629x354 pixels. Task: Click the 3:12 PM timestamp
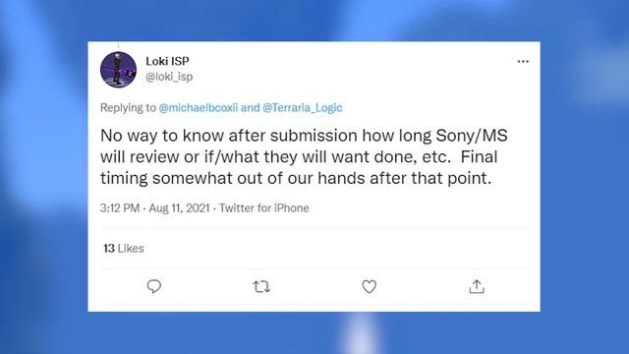tap(120, 207)
